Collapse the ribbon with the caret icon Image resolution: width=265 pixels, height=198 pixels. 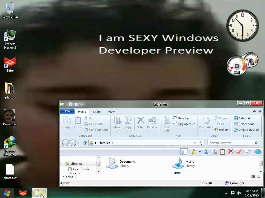click(x=254, y=111)
